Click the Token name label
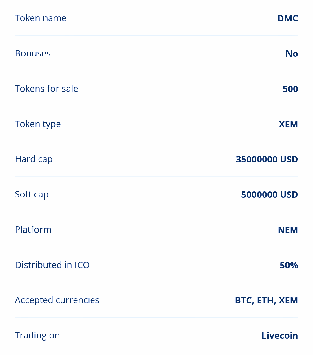The height and width of the screenshot is (355, 313). pos(41,18)
